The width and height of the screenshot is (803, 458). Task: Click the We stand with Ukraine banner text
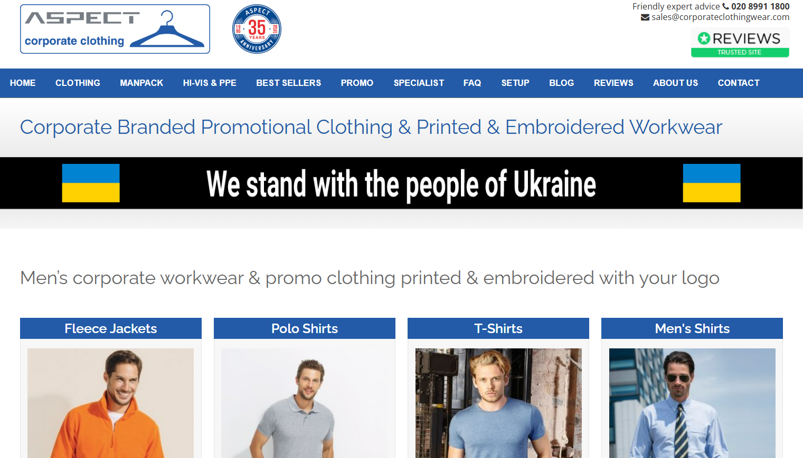[x=401, y=184]
